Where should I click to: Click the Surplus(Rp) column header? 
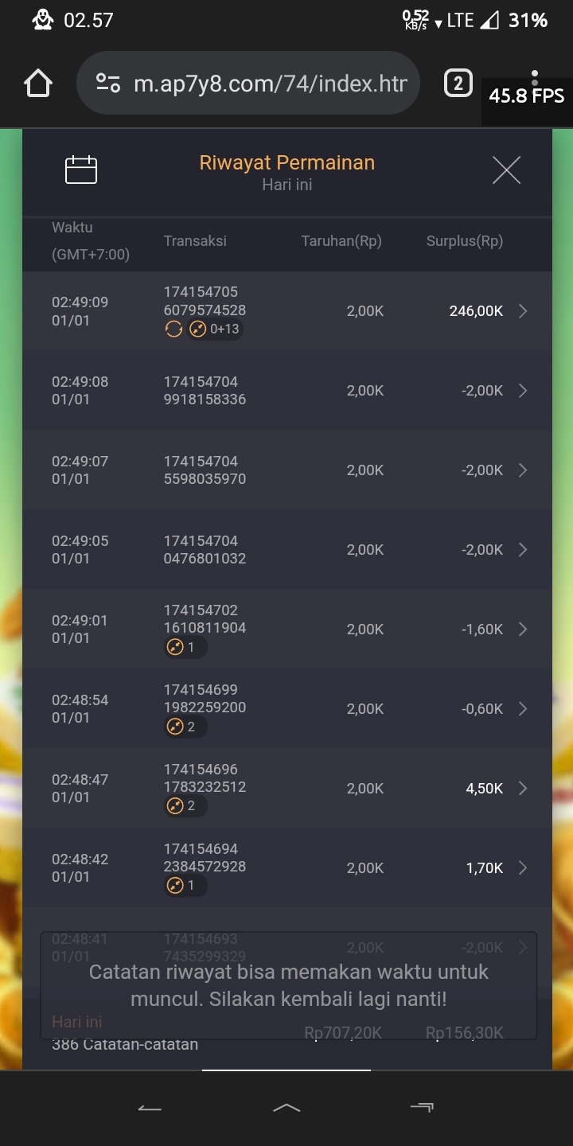click(x=465, y=241)
